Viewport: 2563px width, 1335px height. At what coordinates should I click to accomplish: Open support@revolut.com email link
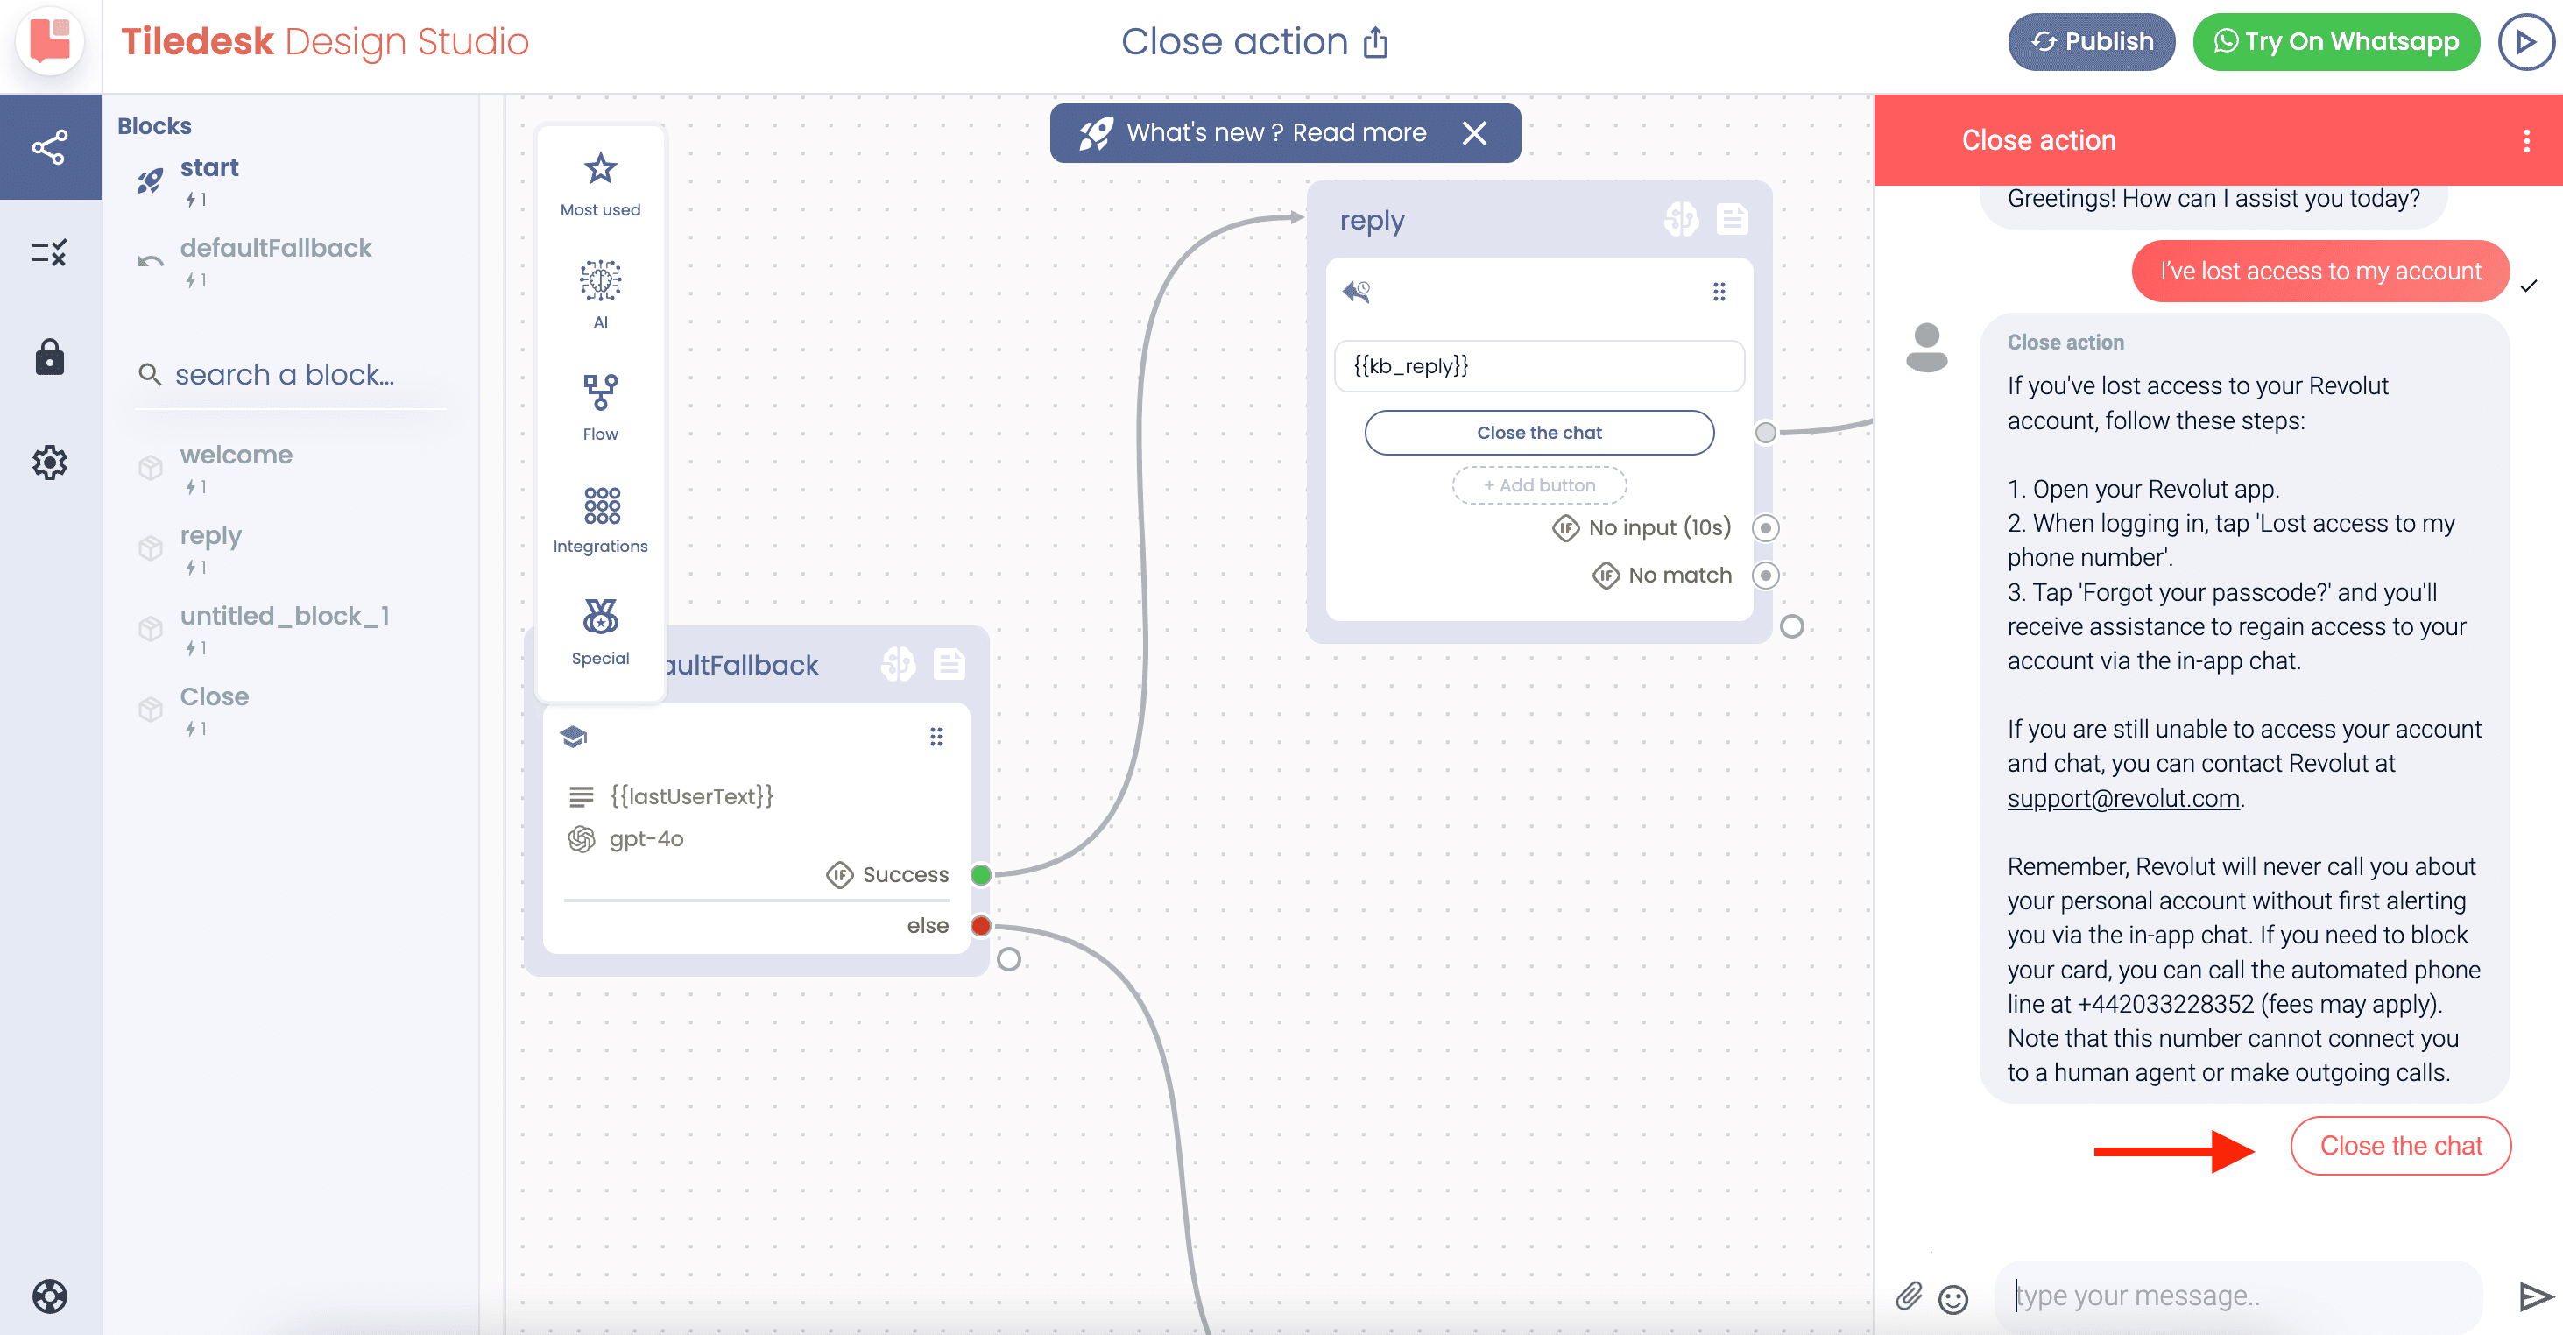click(2123, 798)
